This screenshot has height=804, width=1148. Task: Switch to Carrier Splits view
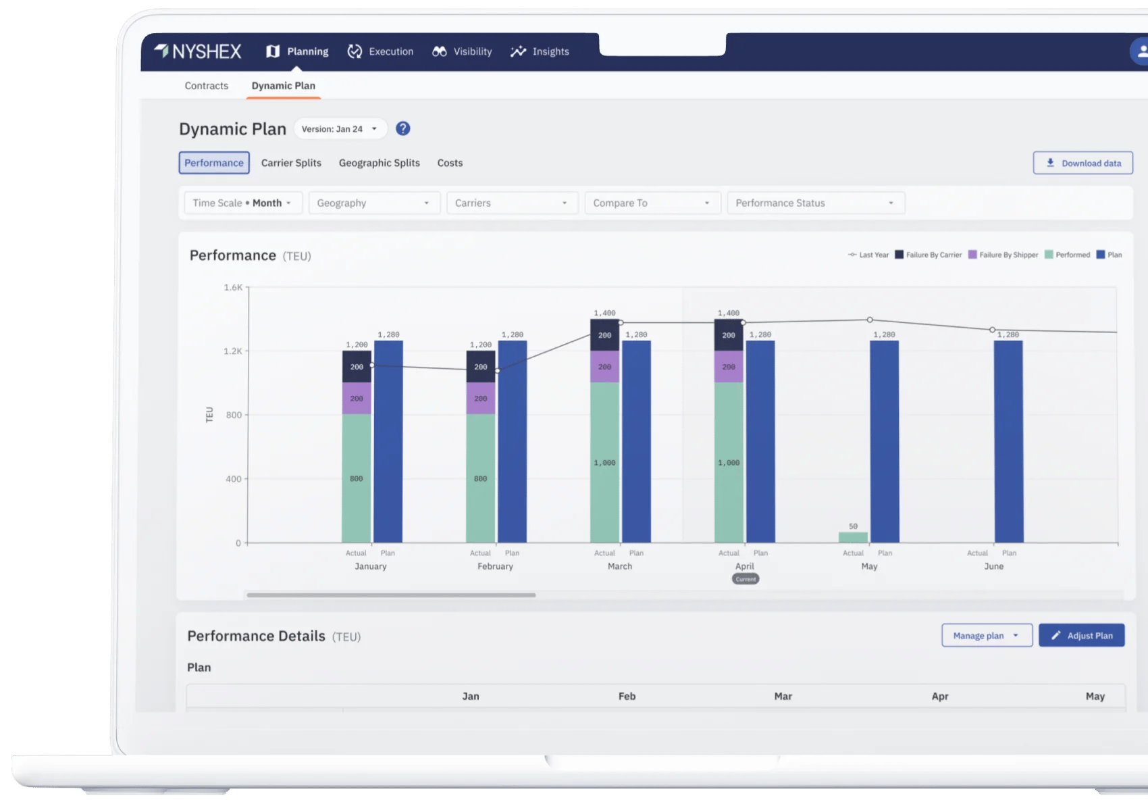(x=291, y=163)
